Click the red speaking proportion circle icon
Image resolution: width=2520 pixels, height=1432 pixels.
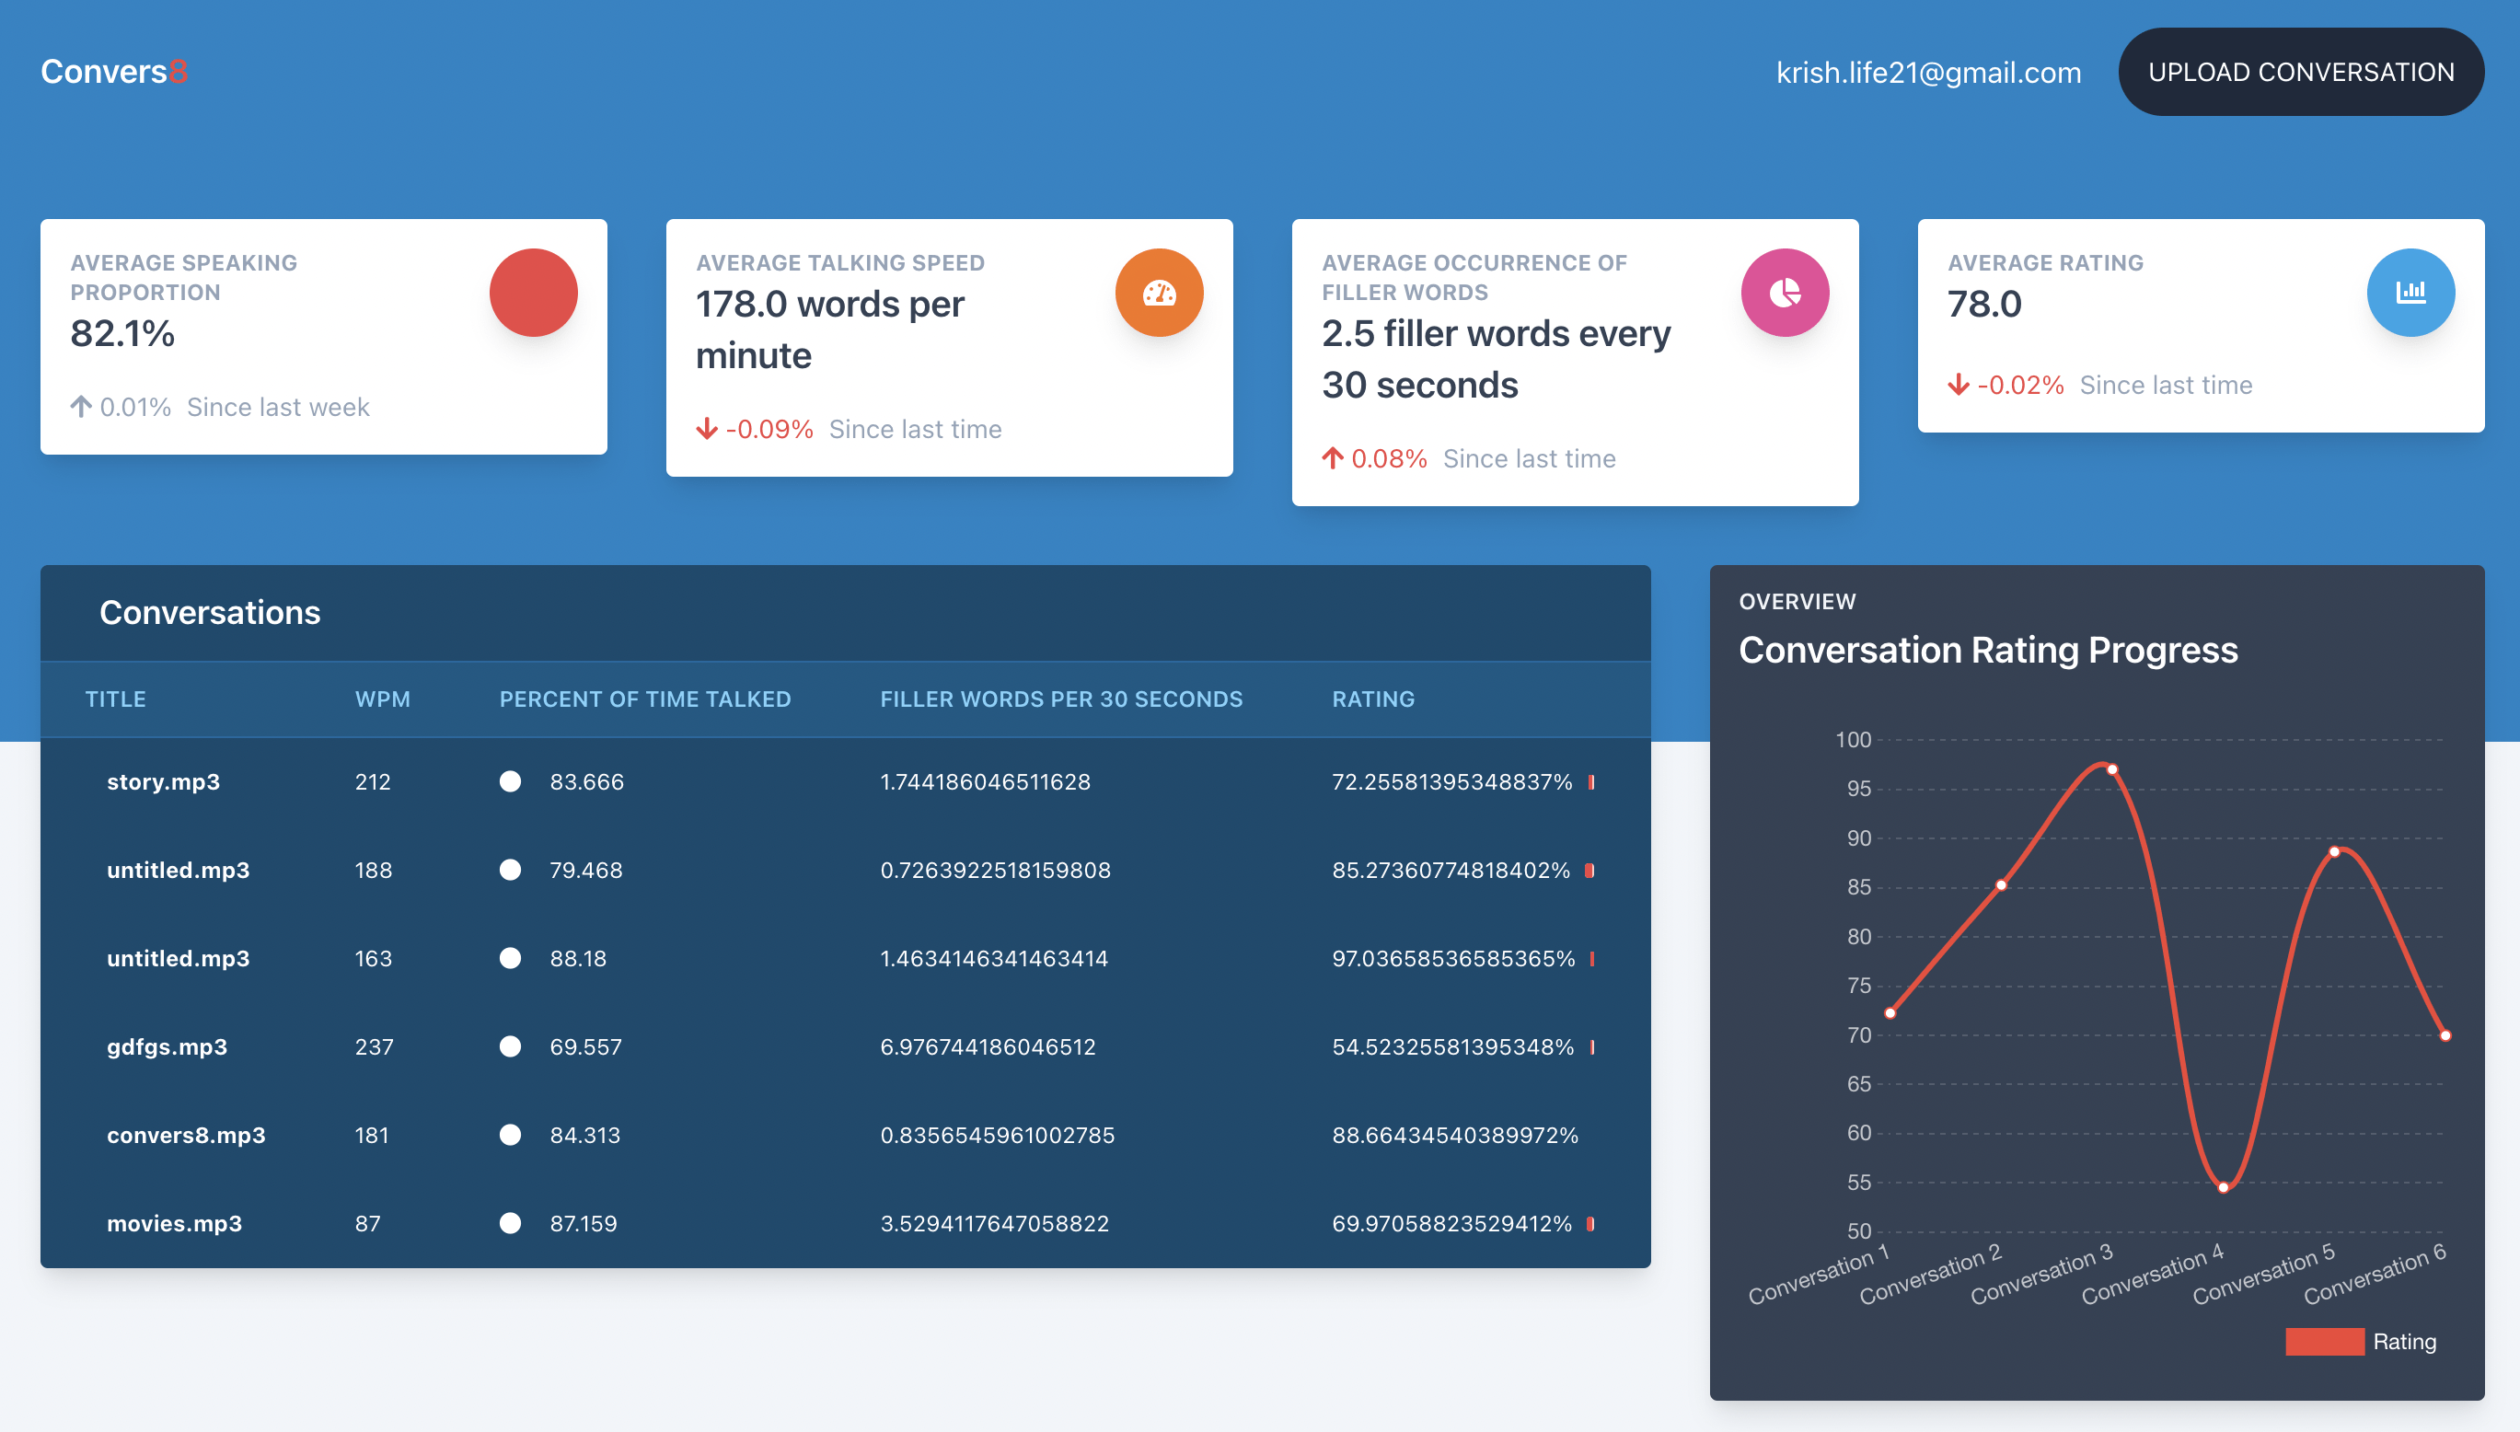coord(533,293)
